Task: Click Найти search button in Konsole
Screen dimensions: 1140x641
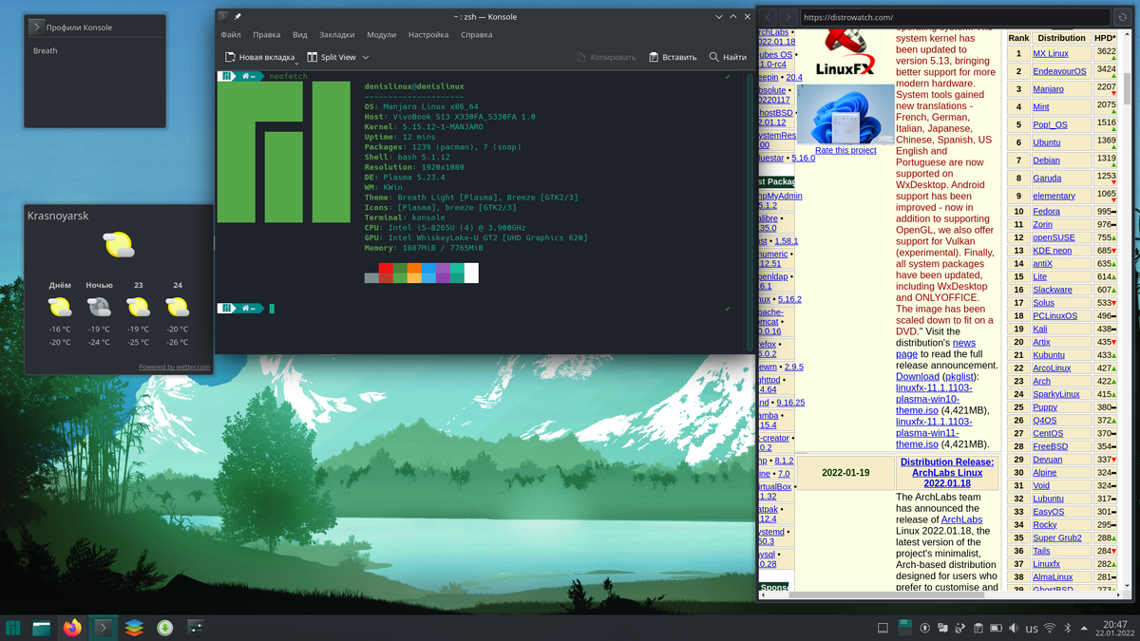Action: 728,57
